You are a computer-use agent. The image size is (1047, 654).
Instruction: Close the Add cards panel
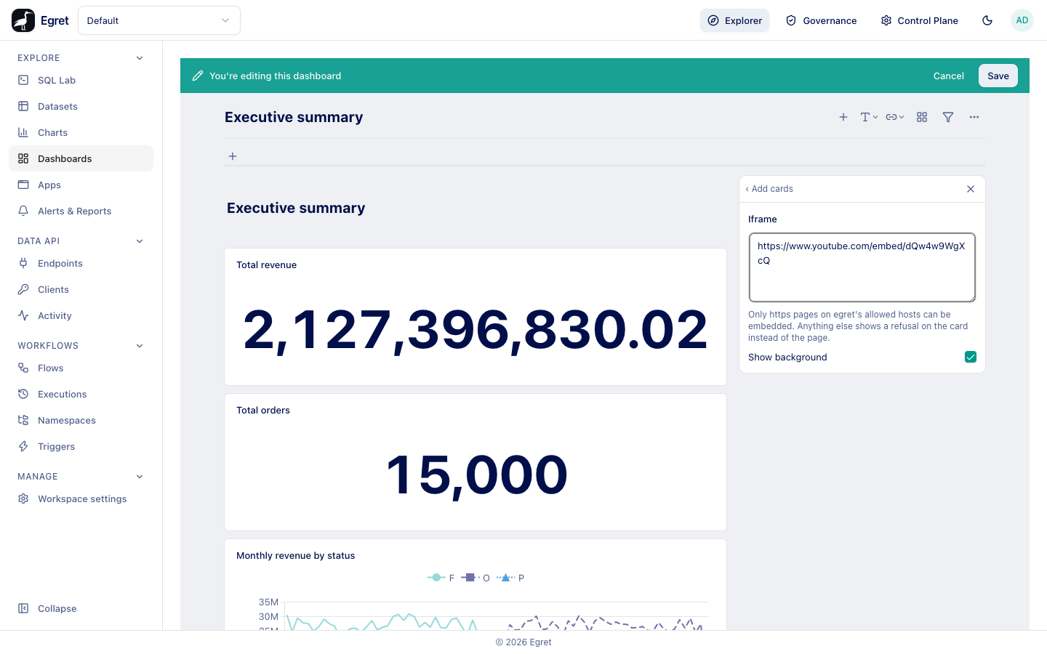pos(971,189)
